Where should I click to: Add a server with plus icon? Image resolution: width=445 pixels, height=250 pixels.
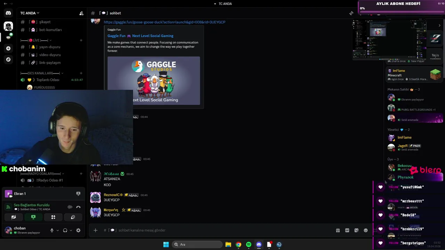(x=8, y=48)
